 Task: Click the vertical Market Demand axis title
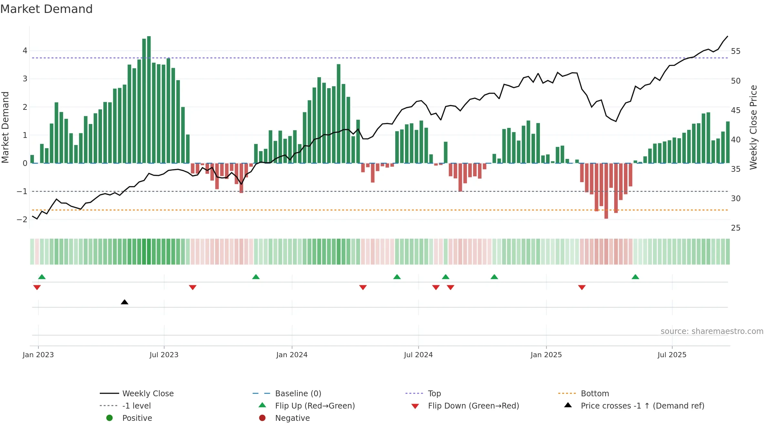coord(5,127)
